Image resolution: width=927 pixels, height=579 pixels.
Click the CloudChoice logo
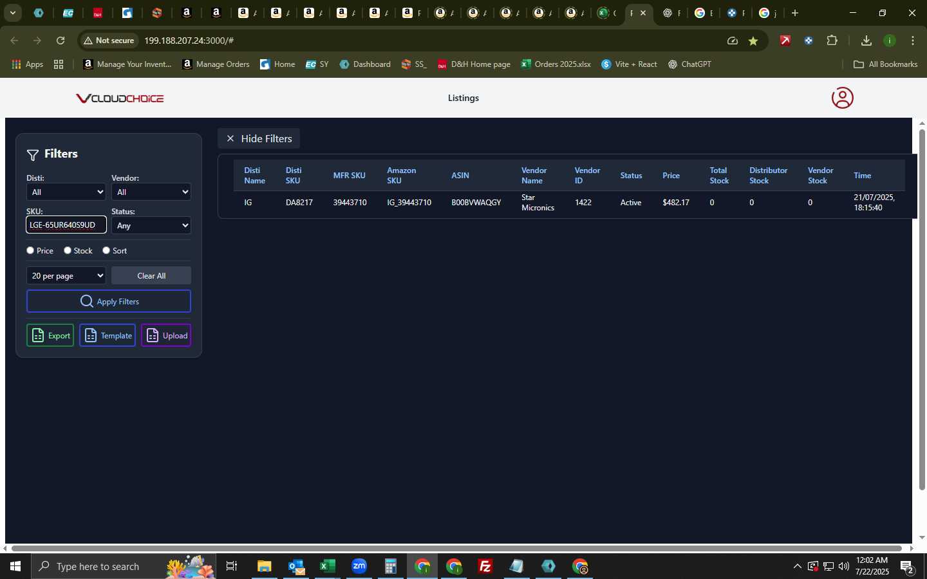coord(120,98)
